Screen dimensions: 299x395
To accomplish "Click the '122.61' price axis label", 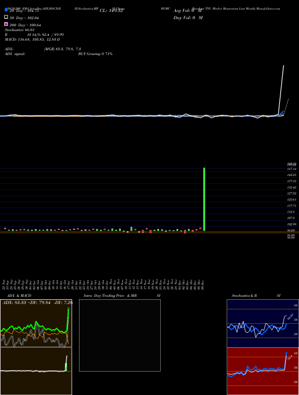I will pyautogui.click(x=291, y=200).
